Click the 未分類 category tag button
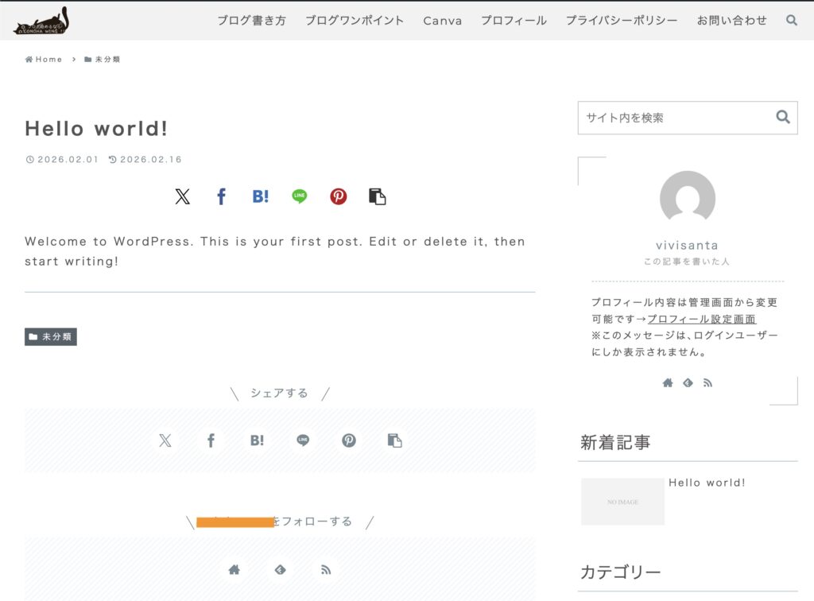 pyautogui.click(x=51, y=337)
